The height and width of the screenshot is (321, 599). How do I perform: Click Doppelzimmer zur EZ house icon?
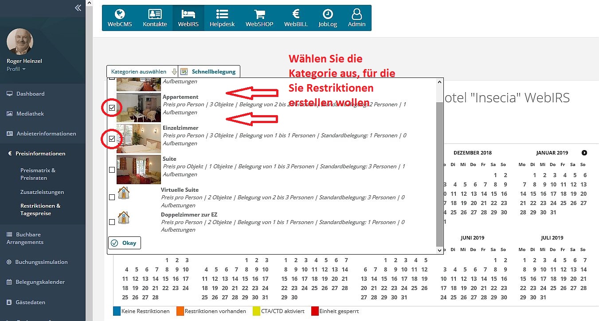point(123,217)
